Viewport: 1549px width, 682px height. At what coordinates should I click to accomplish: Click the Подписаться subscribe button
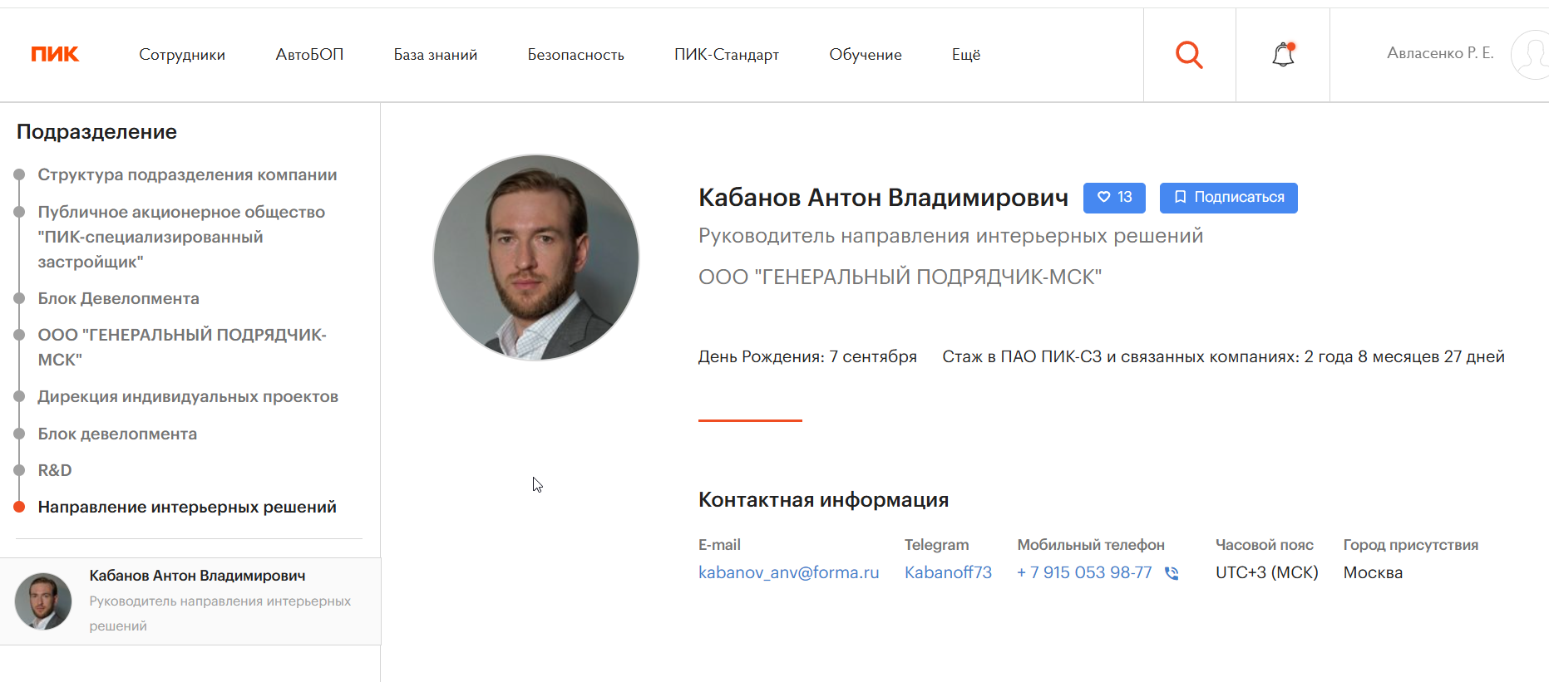click(1228, 198)
